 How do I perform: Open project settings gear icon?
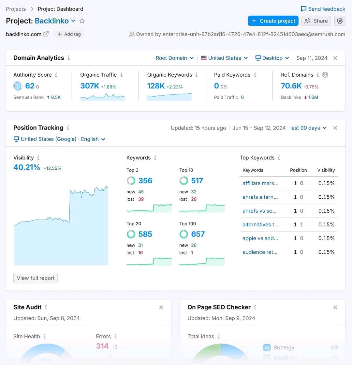(340, 21)
